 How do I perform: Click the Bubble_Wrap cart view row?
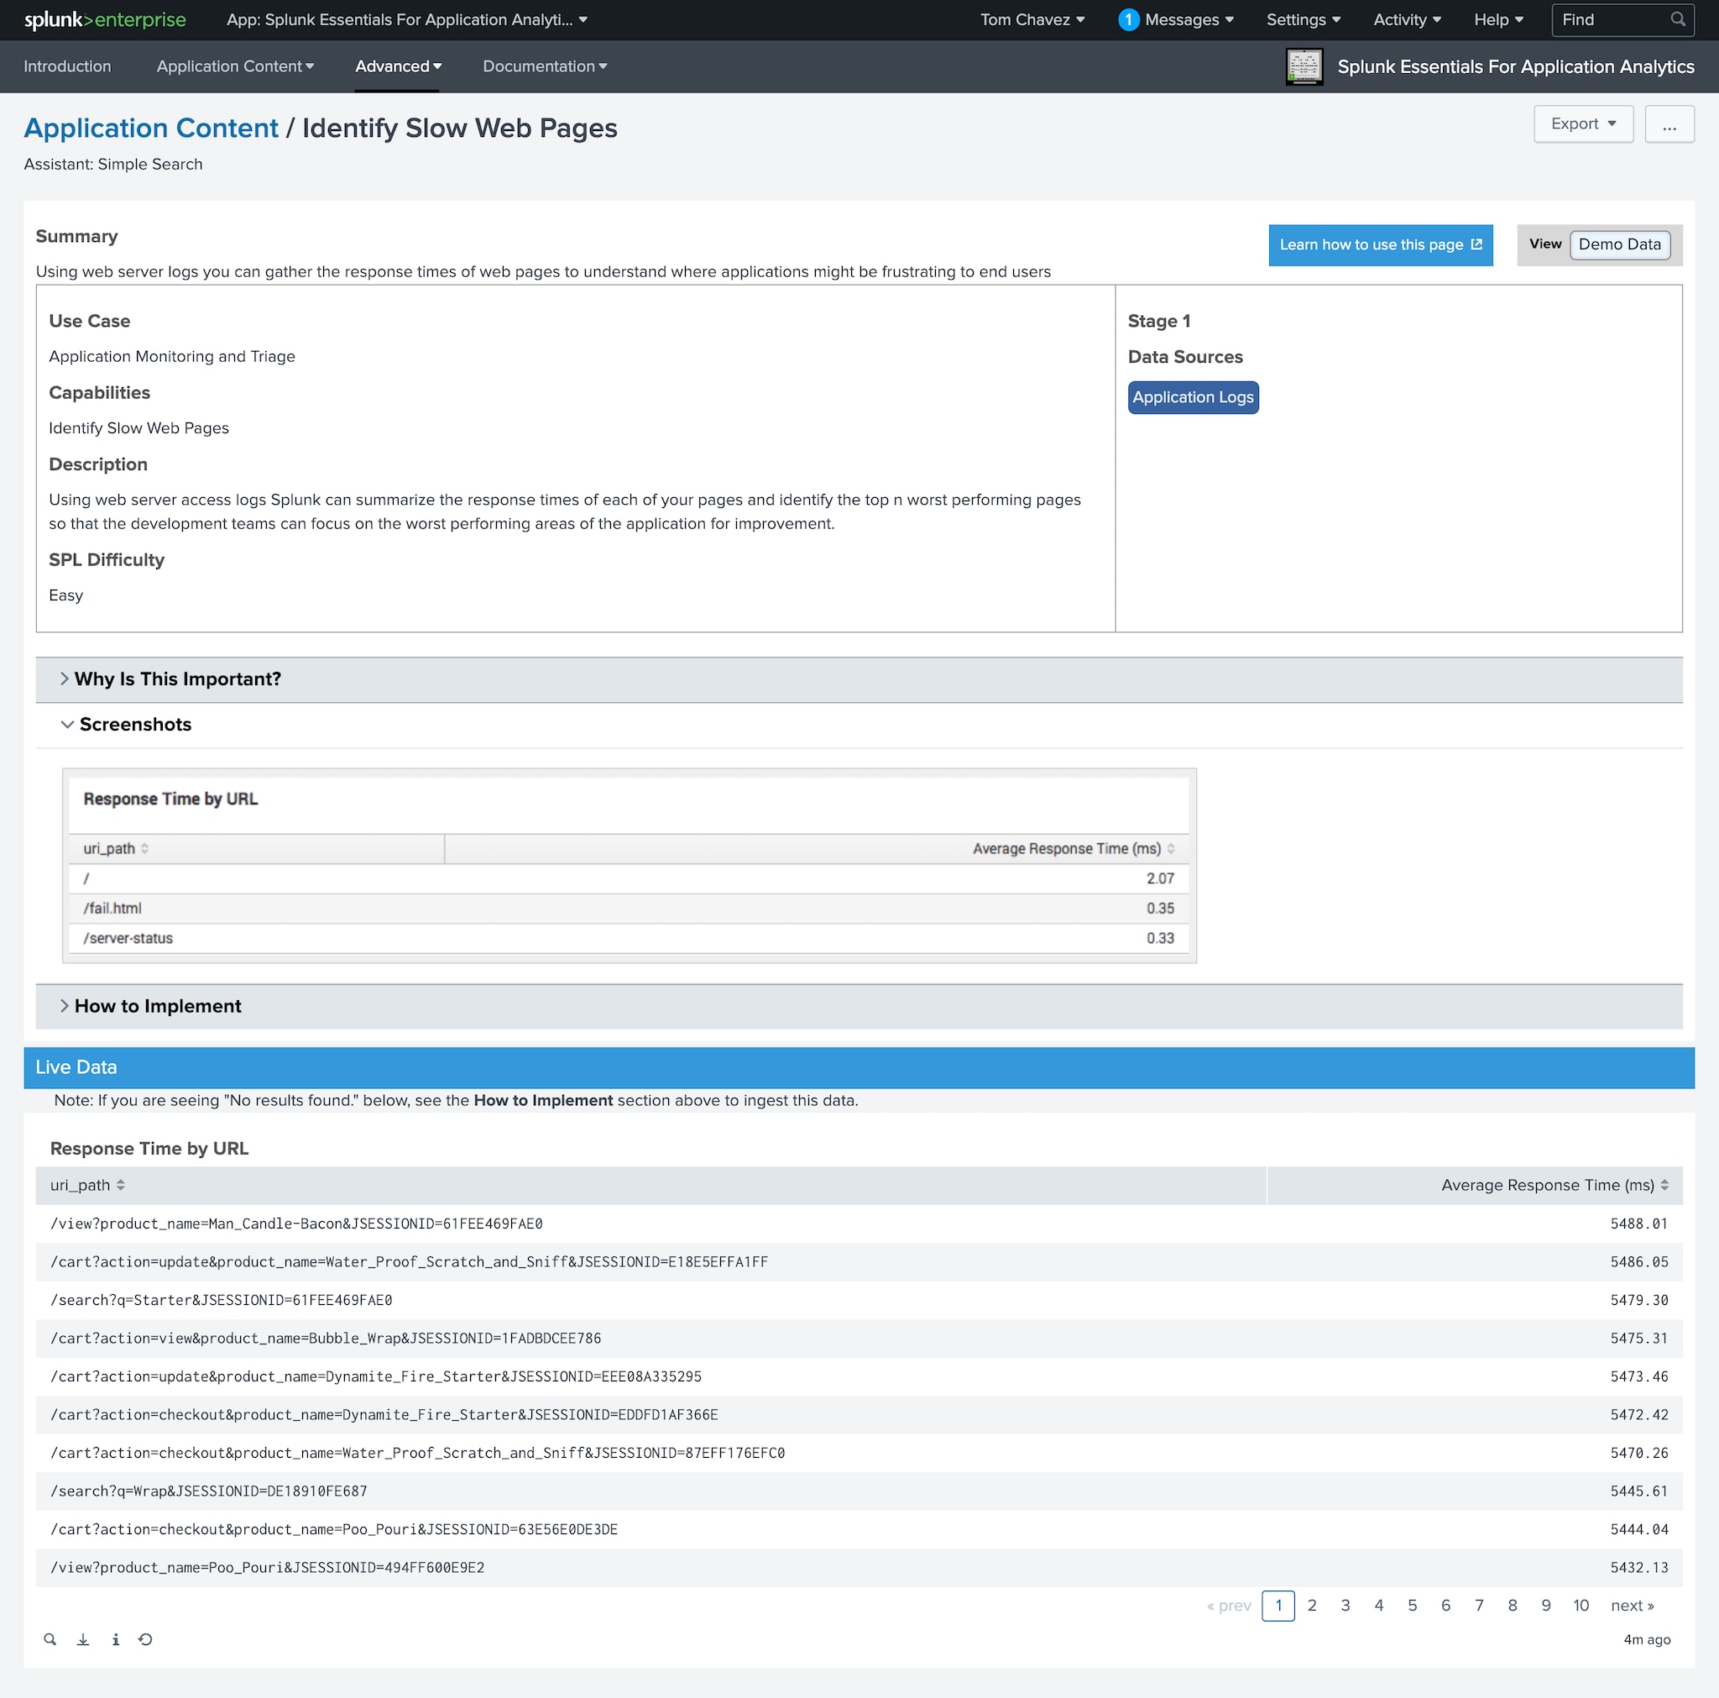pos(859,1339)
